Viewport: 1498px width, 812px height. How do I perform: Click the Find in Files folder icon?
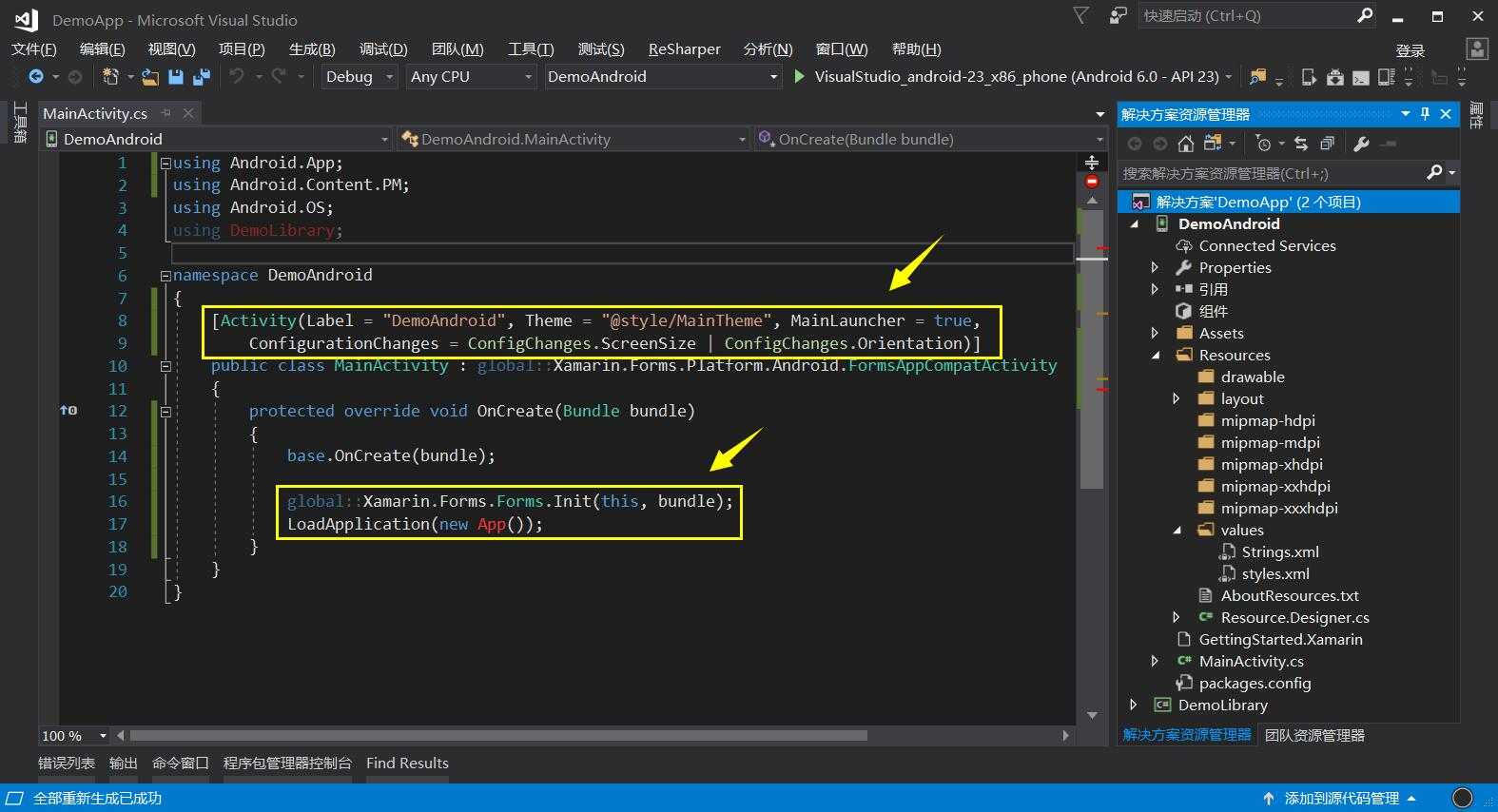click(1257, 77)
